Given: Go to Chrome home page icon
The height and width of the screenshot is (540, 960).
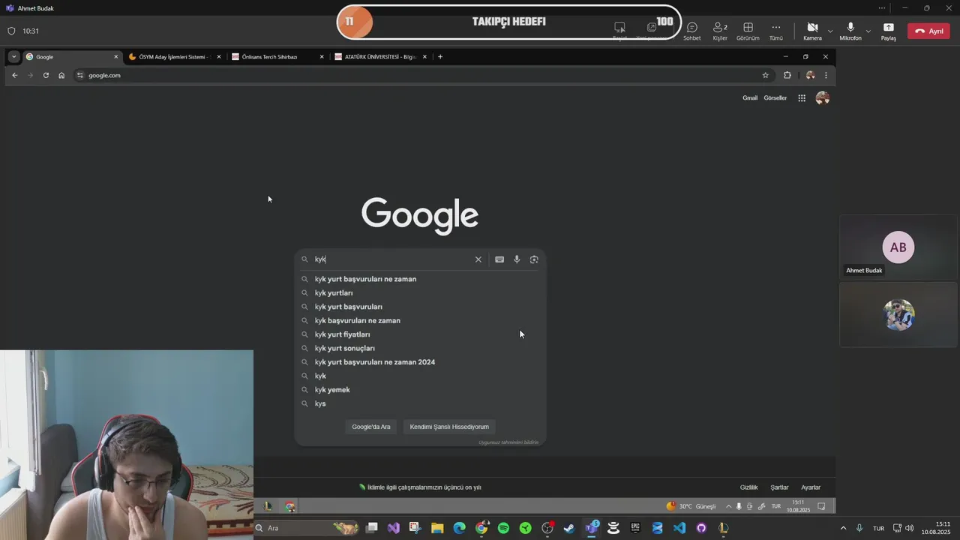Looking at the screenshot, I should (61, 75).
